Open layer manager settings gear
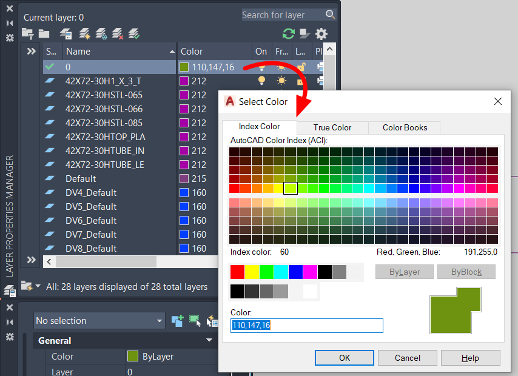The width and height of the screenshot is (518, 376). (x=321, y=34)
